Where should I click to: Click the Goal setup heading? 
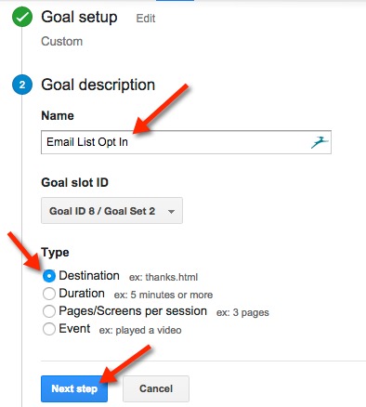coord(79,17)
